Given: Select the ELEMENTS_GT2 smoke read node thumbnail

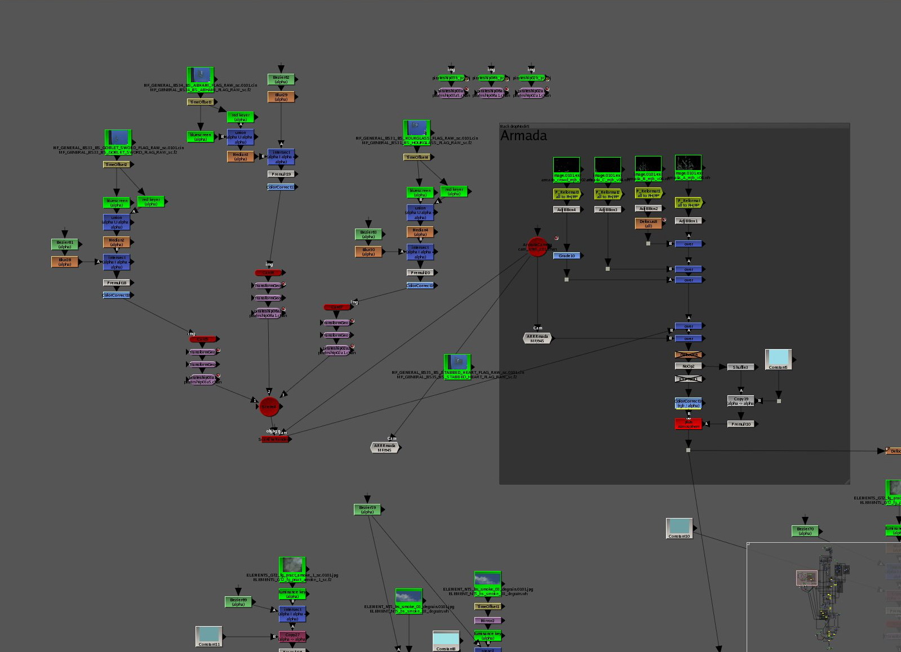Looking at the screenshot, I should [x=292, y=565].
